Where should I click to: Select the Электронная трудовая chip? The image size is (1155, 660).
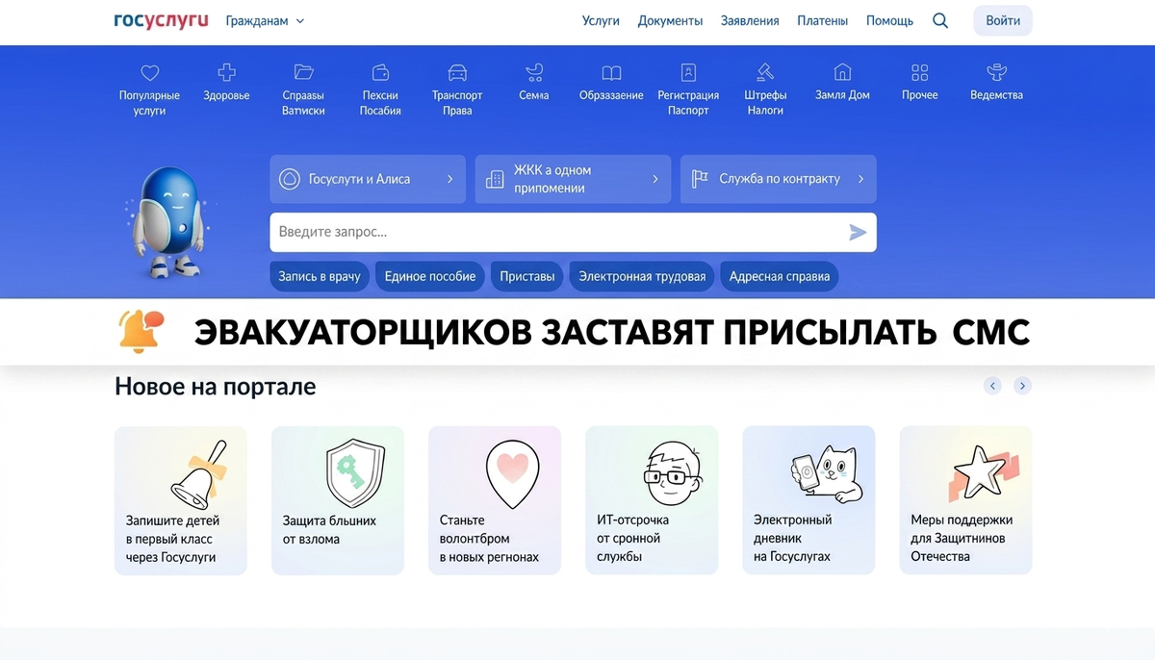click(642, 276)
